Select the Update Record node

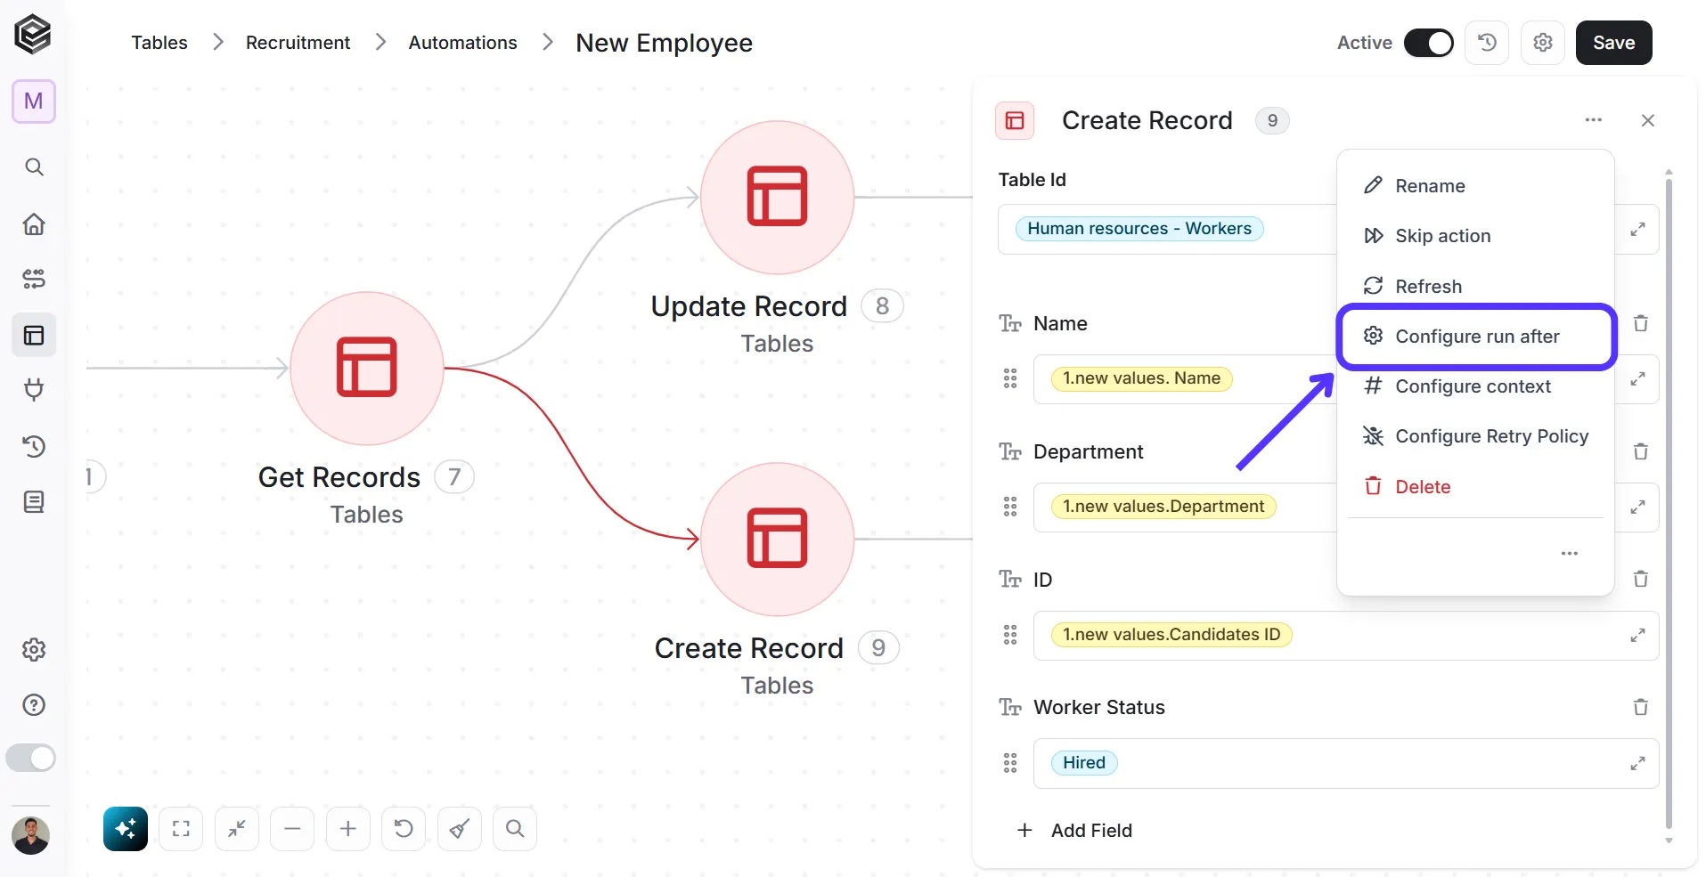777,197
